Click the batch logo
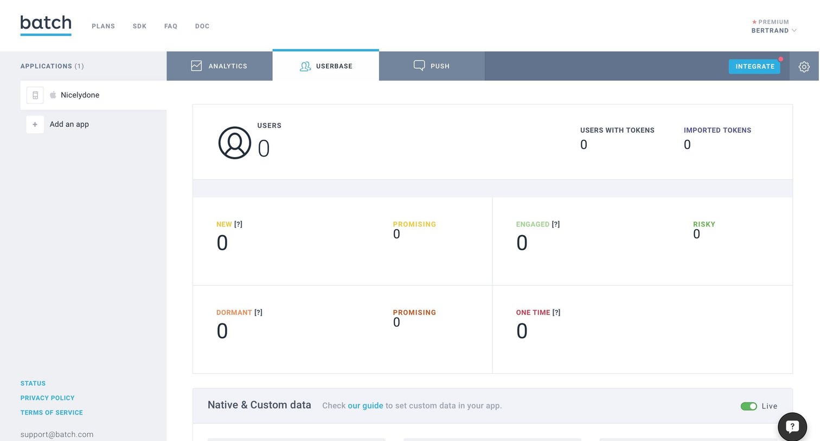Viewport: 820px width, 441px height. pyautogui.click(x=46, y=25)
